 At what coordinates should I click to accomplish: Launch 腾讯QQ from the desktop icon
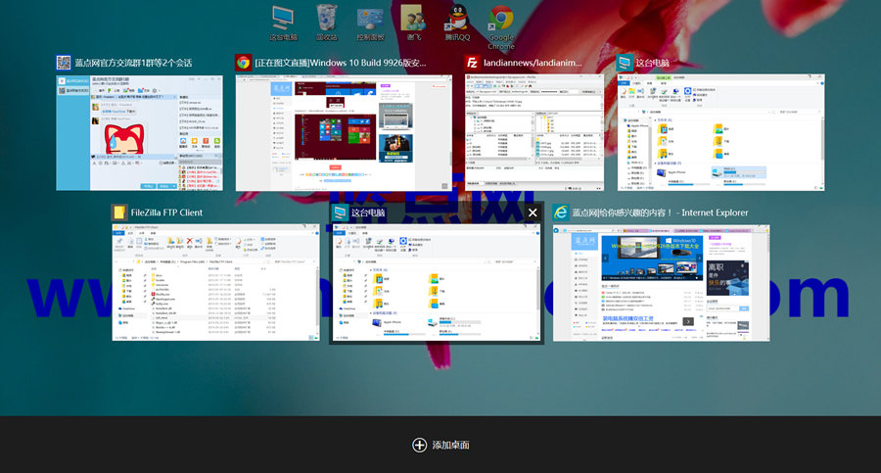pos(457,22)
